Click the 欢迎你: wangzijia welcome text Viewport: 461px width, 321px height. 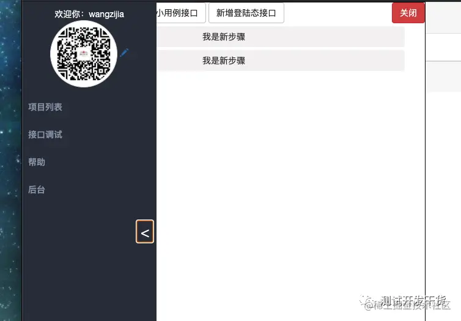[x=89, y=14]
